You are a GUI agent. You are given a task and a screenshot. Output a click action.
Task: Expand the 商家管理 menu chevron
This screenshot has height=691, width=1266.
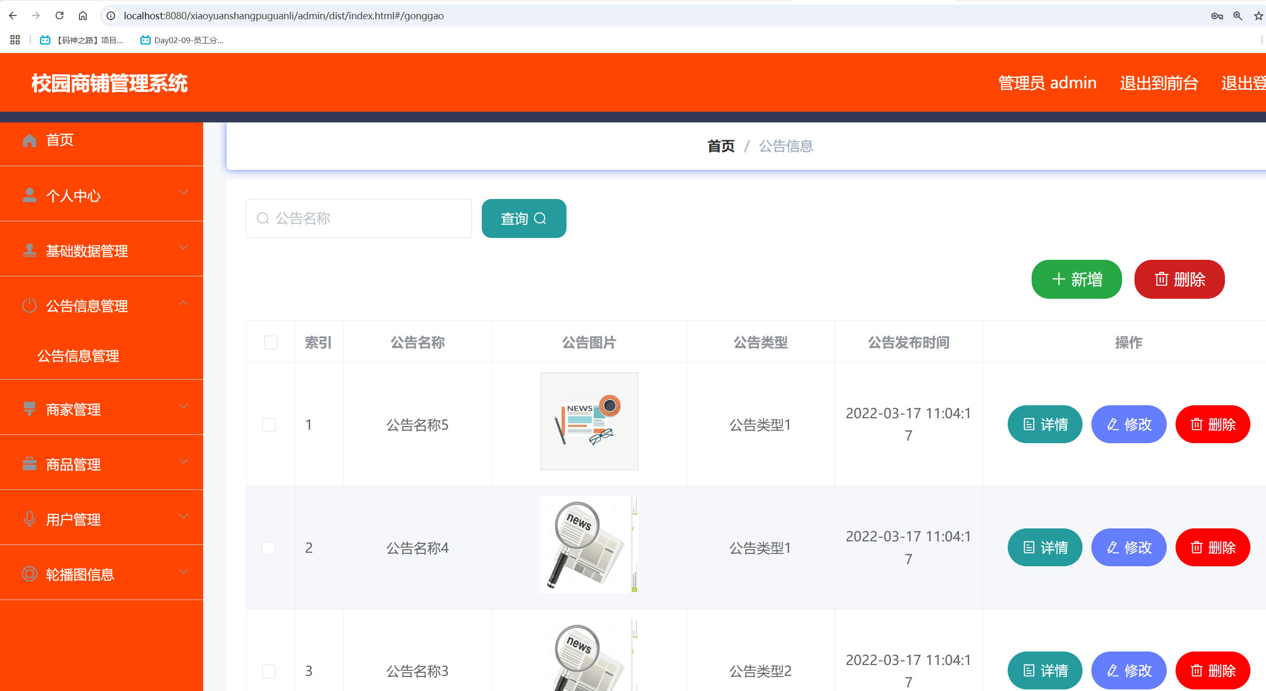tap(183, 406)
